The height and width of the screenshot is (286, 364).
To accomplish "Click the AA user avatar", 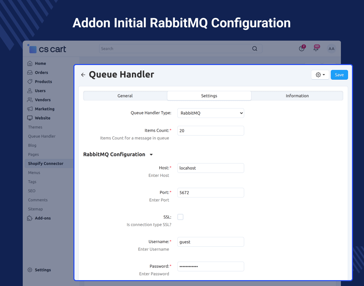I will (x=331, y=49).
